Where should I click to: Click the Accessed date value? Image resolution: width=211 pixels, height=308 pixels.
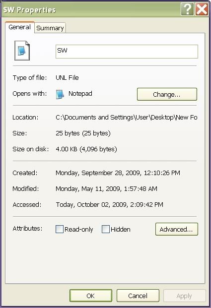click(110, 205)
